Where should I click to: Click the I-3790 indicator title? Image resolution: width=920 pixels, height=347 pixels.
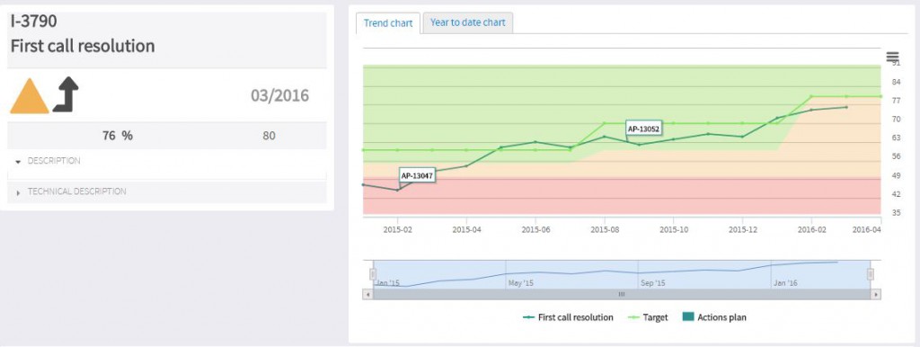[x=33, y=22]
